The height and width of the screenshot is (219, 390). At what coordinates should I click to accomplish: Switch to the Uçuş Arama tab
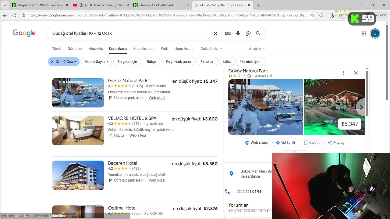coord(184,49)
